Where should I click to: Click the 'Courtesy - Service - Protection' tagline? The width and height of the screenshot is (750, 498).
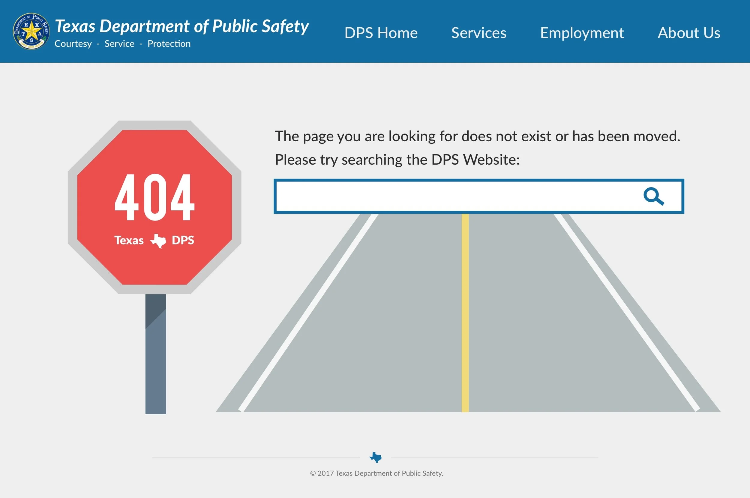tap(123, 43)
